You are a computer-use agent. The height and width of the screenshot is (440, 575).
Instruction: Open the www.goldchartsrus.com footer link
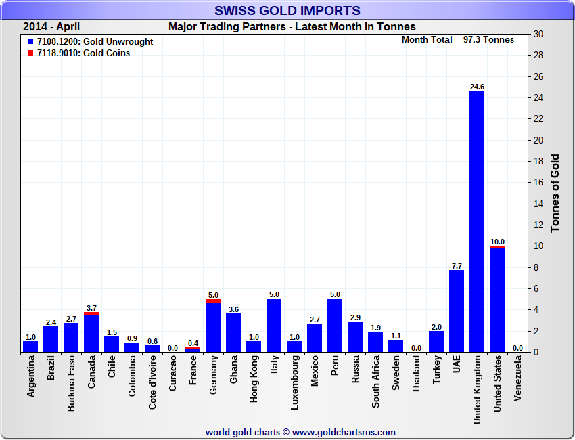click(344, 432)
